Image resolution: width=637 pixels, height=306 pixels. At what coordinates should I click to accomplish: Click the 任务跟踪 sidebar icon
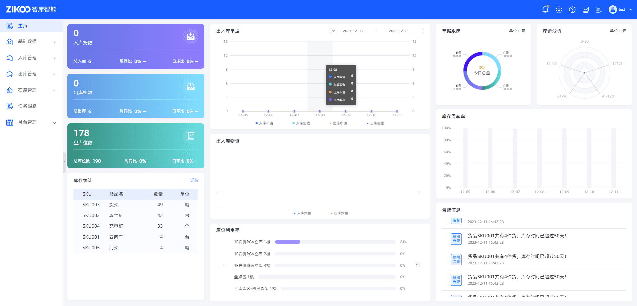pos(10,106)
